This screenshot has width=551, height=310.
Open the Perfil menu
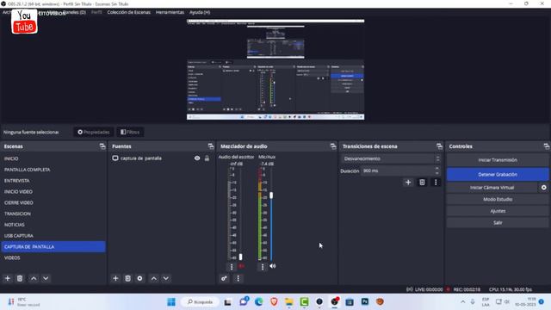[96, 12]
